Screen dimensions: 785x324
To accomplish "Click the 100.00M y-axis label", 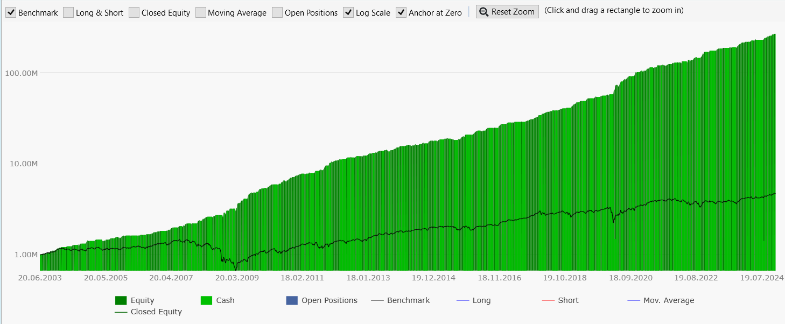I will 20,73.
